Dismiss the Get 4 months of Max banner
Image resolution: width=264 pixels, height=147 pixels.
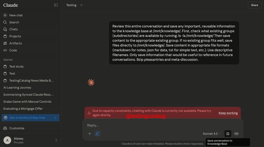[55, 118]
